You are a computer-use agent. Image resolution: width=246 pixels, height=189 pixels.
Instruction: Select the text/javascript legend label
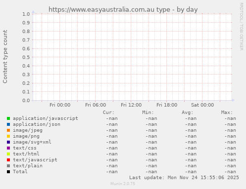pos(35,160)
